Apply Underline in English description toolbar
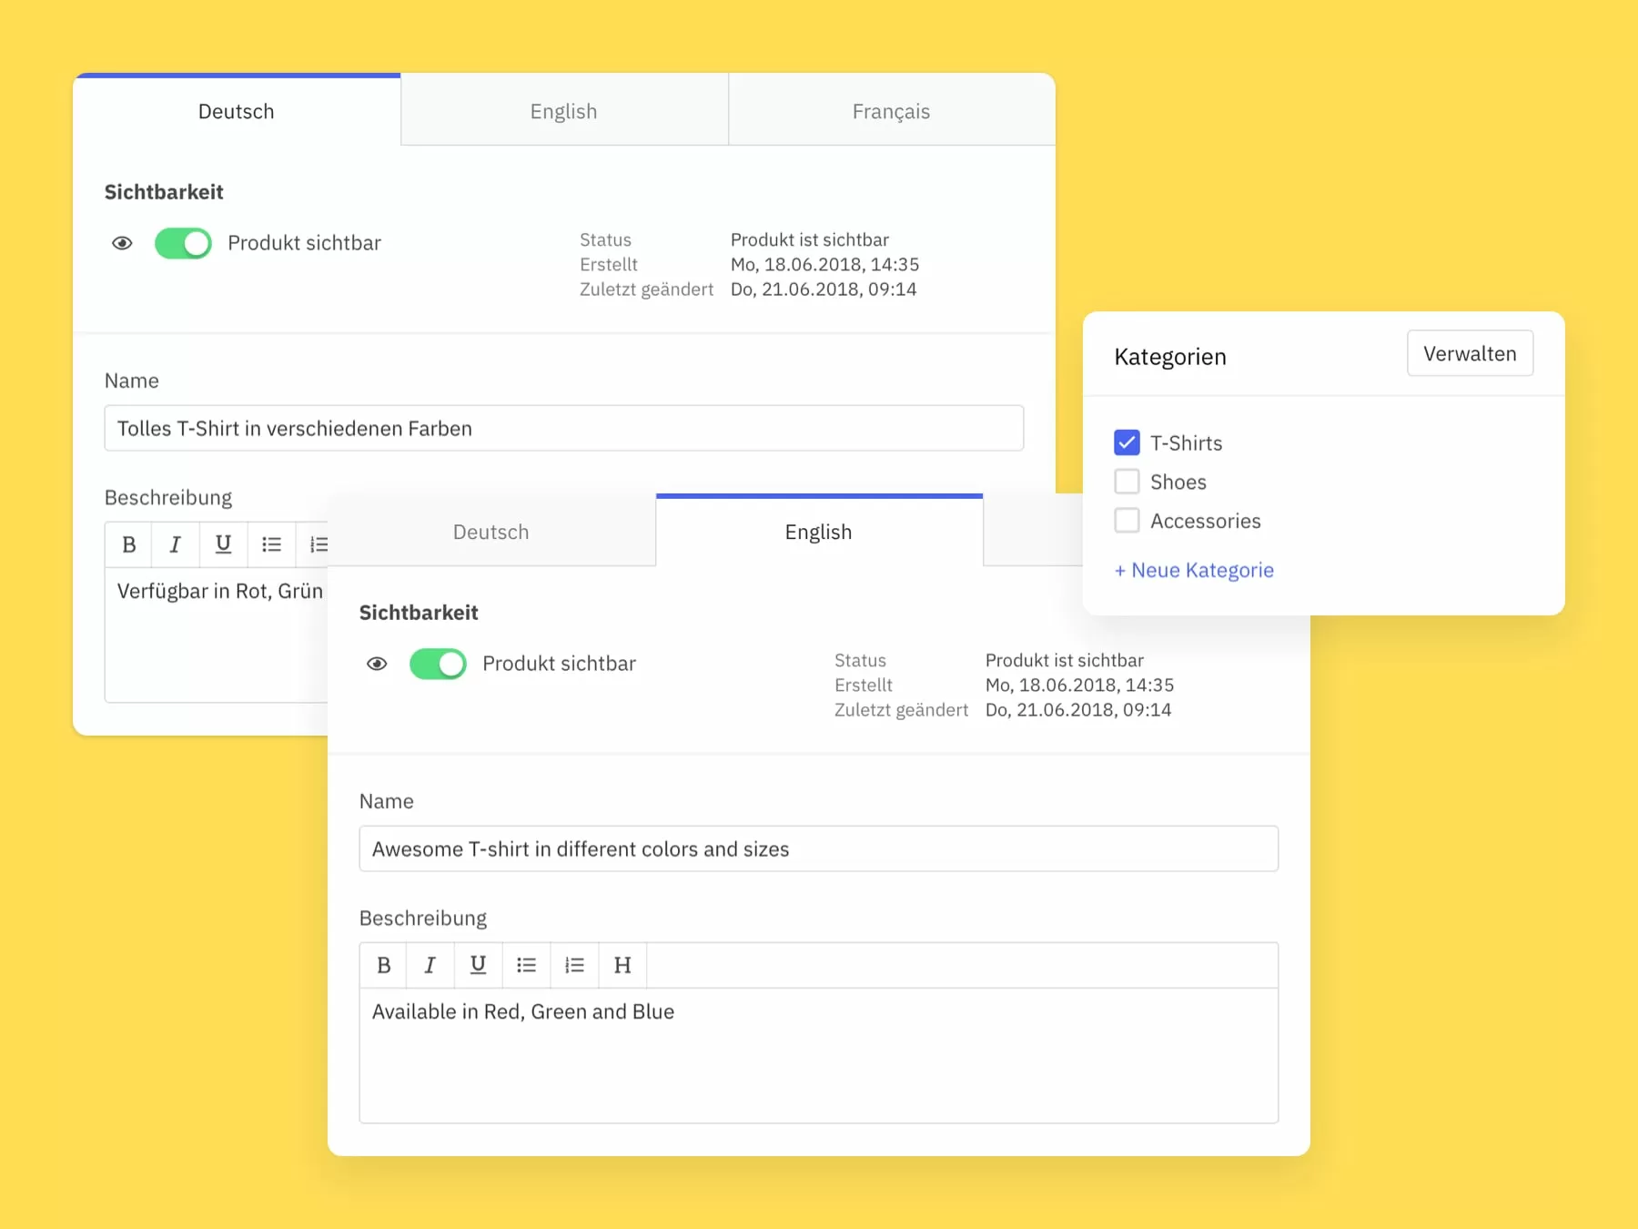This screenshot has height=1229, width=1638. coord(478,965)
